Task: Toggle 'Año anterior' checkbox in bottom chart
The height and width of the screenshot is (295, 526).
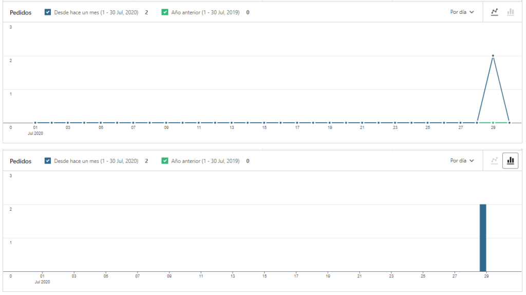Action: tap(165, 161)
